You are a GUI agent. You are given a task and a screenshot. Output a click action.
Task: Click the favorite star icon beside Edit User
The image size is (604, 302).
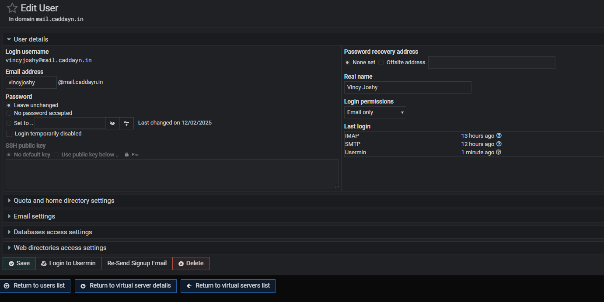[x=12, y=8]
